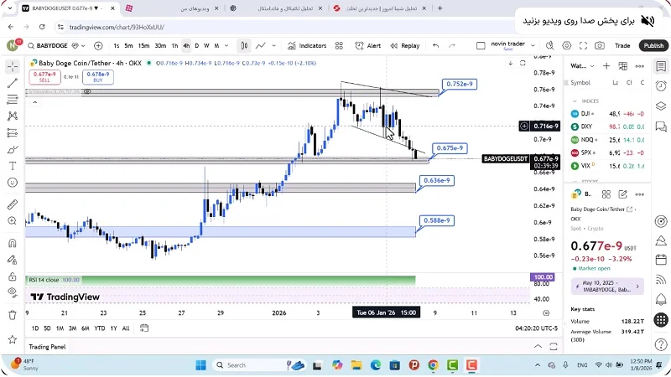Viewport: 671px width, 377px height.
Task: Click the trash icon to remove drawings
Action: 12,315
